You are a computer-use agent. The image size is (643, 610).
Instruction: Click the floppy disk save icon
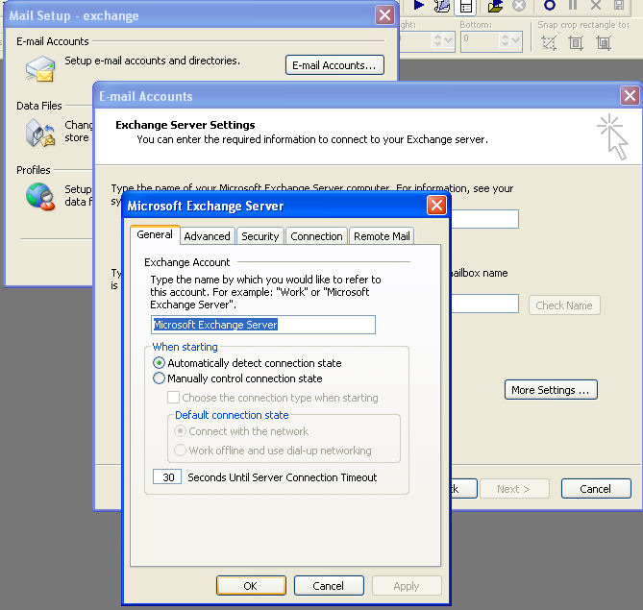[619, 5]
